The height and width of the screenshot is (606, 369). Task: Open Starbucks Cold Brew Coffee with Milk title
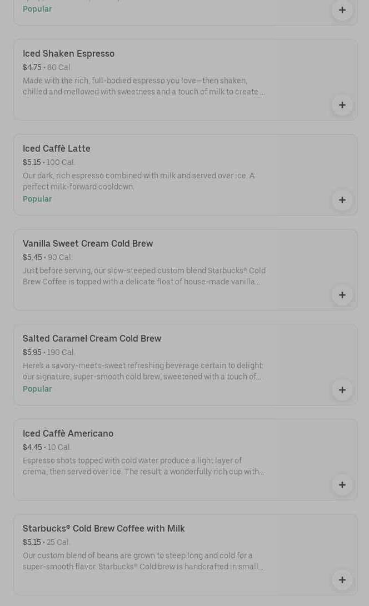[103, 528]
